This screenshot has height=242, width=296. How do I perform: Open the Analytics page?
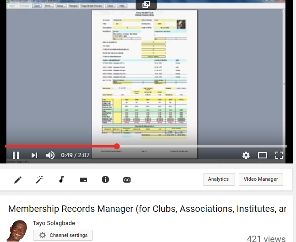[219, 179]
